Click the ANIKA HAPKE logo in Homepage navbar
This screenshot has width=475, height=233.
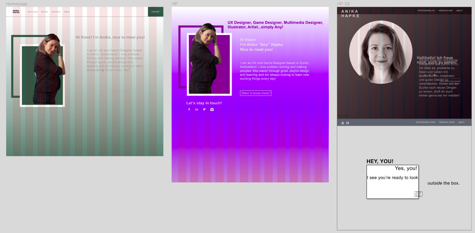tap(16, 12)
